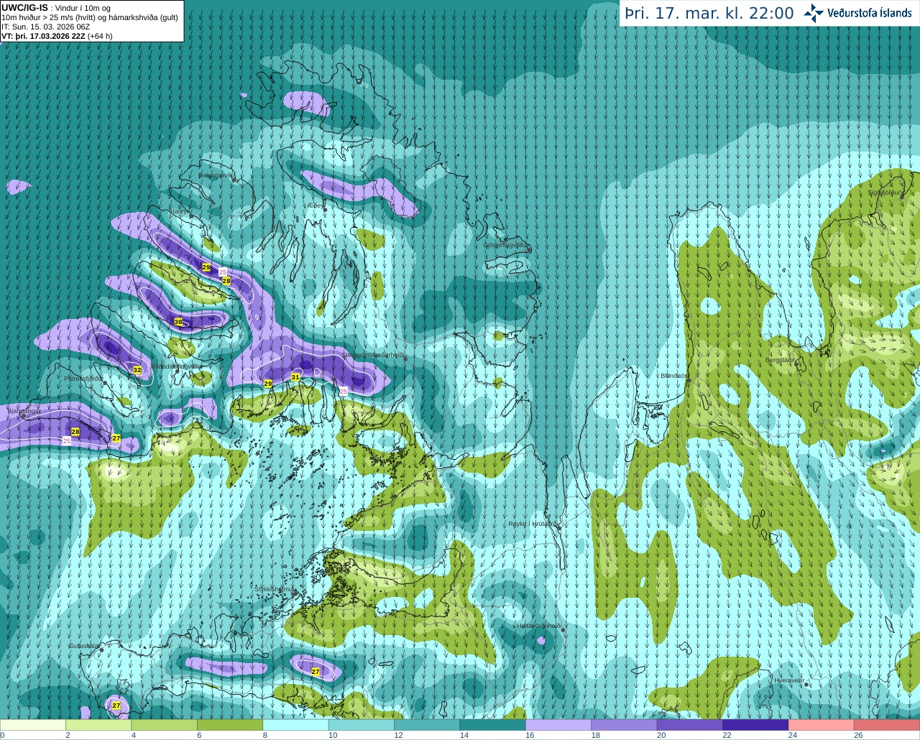920x740 pixels.
Task: Click the Blönduós station label
Action: point(674,376)
